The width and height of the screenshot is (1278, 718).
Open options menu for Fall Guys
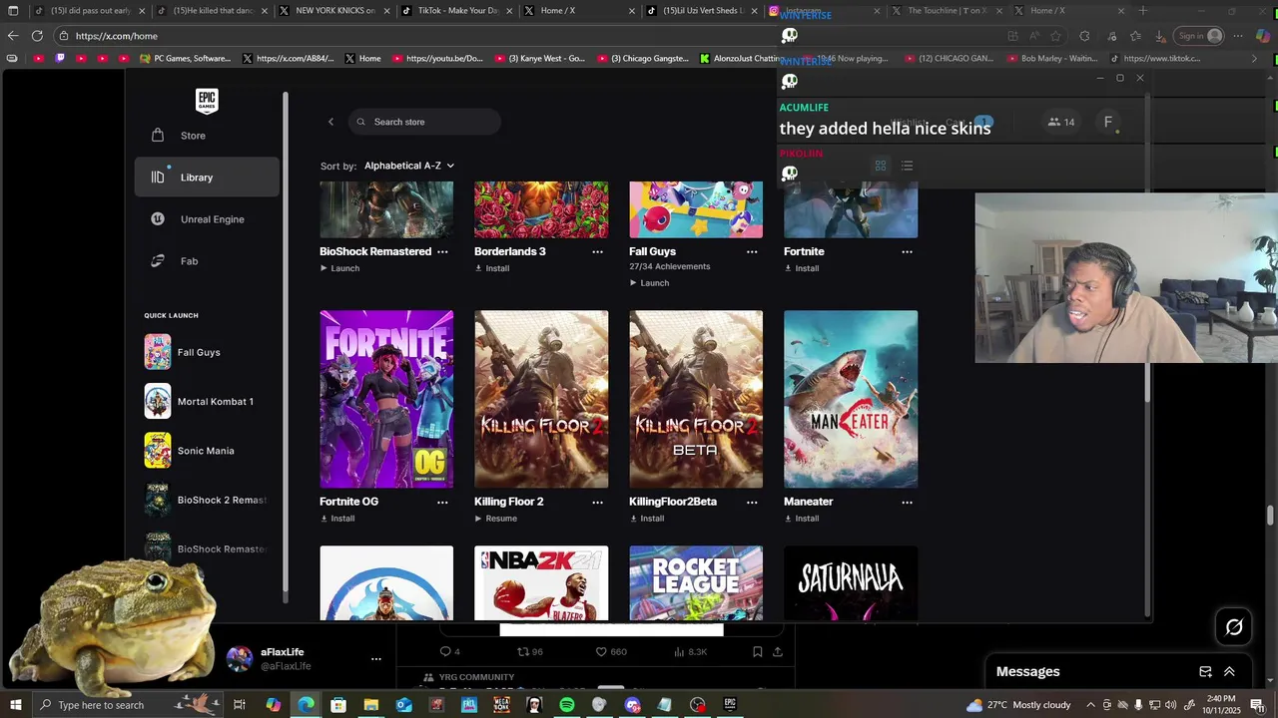752,252
